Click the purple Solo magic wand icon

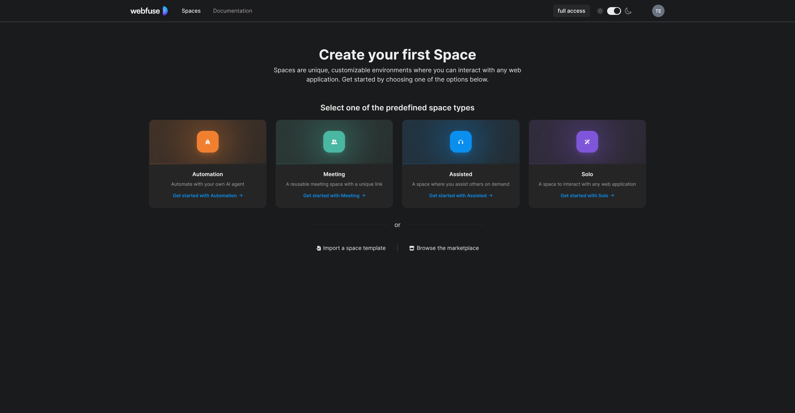point(587,142)
